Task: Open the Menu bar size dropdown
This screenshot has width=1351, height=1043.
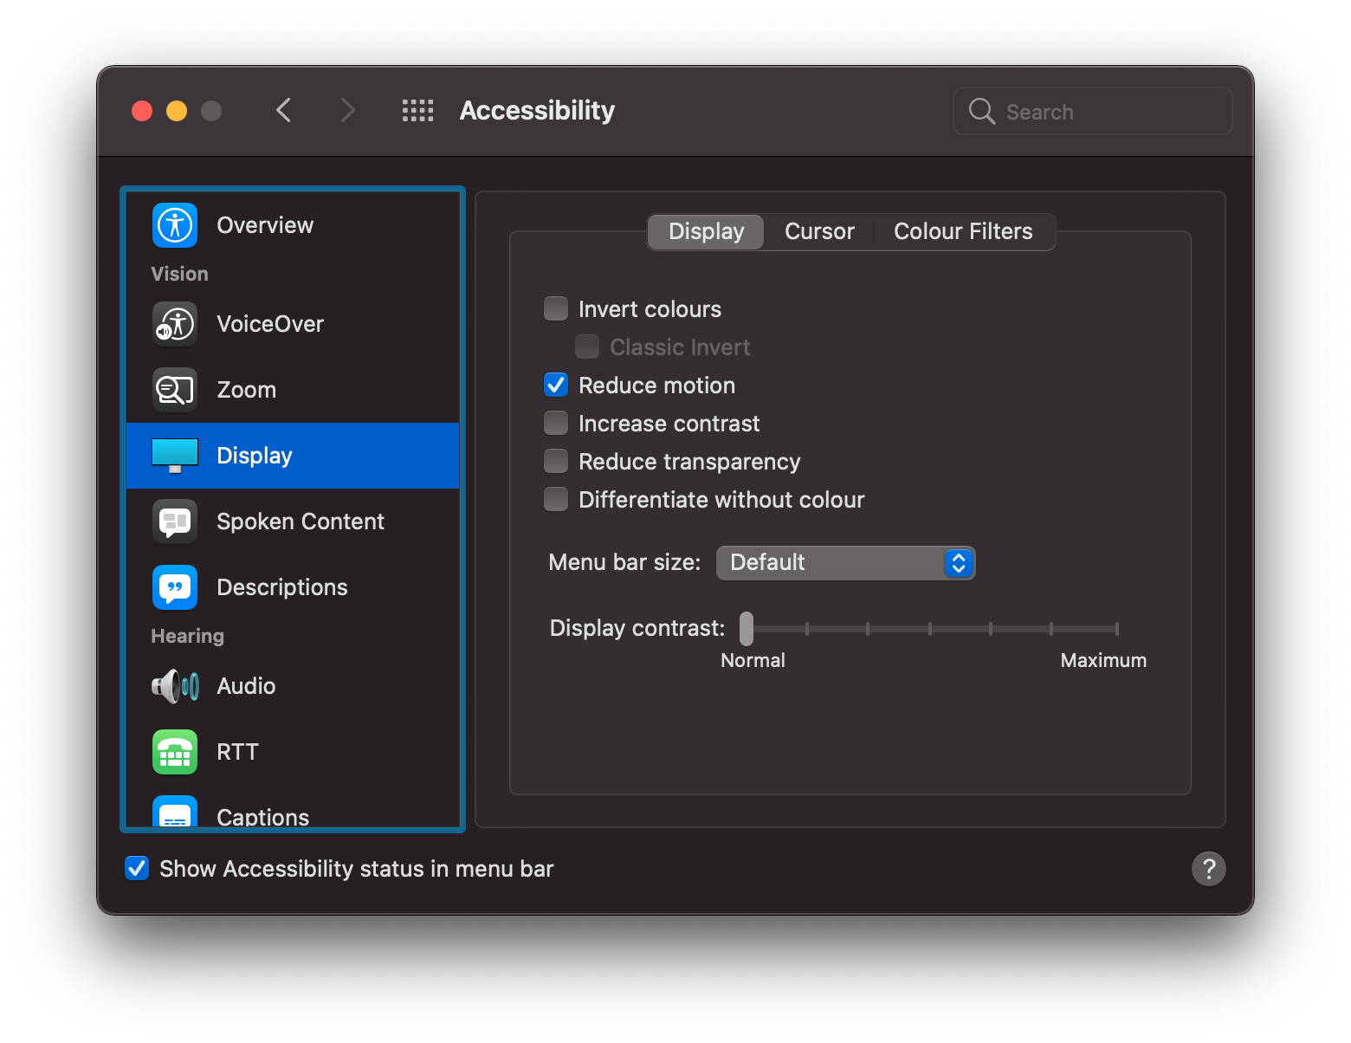Action: [844, 562]
